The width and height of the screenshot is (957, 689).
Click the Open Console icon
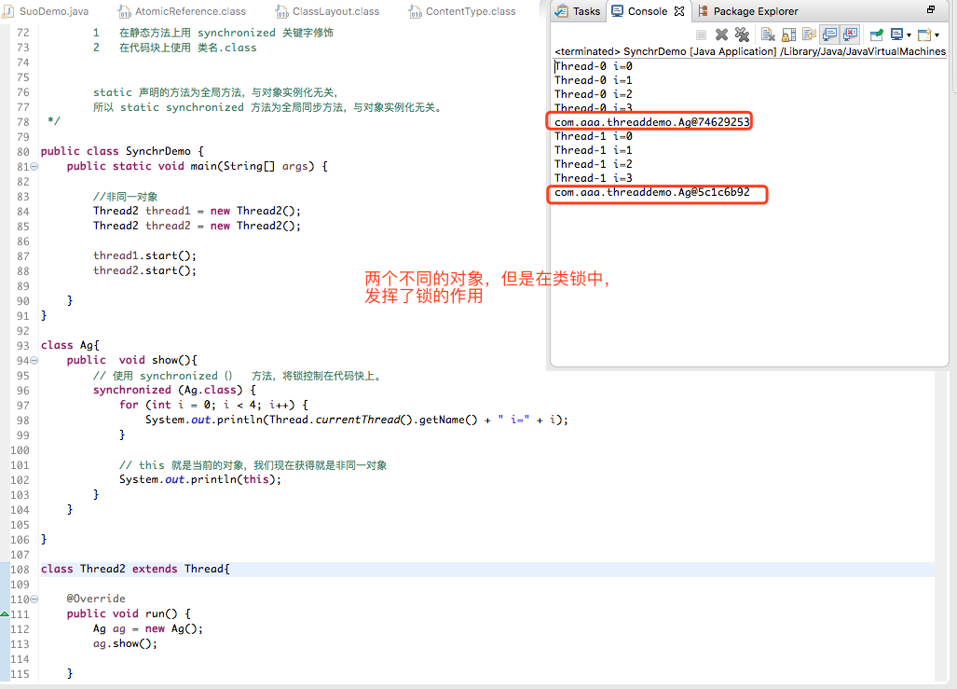(x=924, y=34)
